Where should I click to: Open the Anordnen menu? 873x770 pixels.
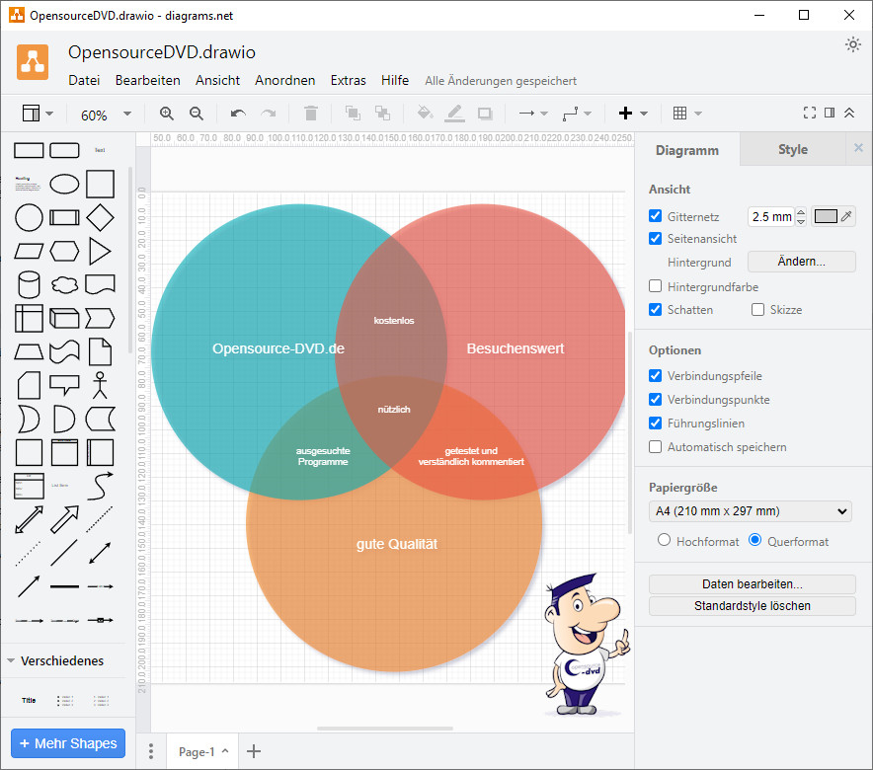pos(284,81)
